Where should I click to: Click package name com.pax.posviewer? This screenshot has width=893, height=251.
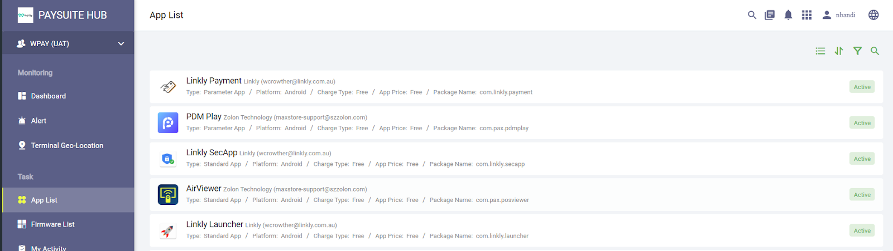[502, 200]
